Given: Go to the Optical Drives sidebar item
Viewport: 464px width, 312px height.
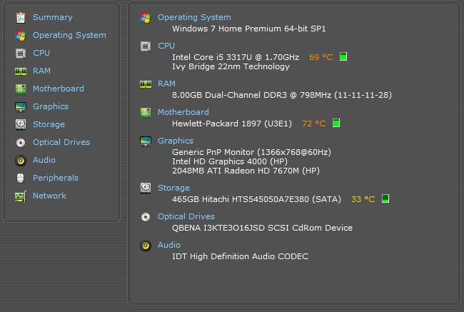Looking at the screenshot, I should point(61,142).
